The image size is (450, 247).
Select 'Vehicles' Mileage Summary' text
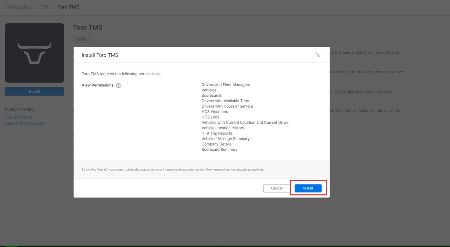[x=226, y=139]
